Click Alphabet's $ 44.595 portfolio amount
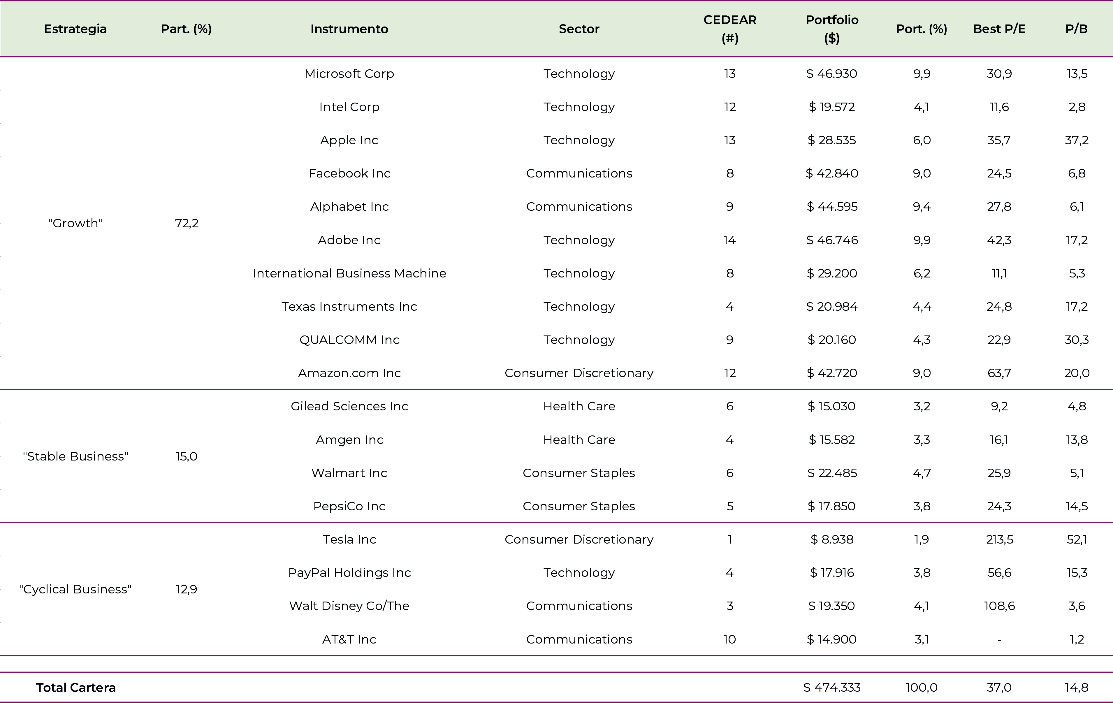The height and width of the screenshot is (703, 1113). (x=831, y=207)
